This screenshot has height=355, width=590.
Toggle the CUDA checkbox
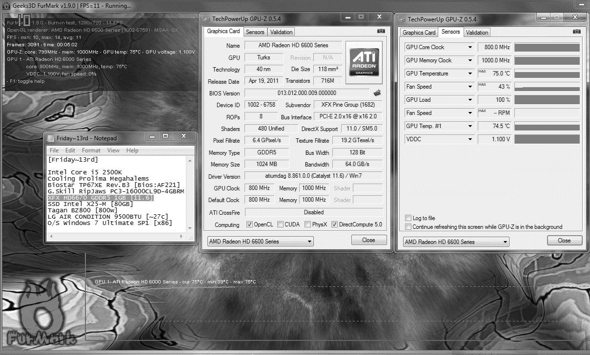pos(281,224)
